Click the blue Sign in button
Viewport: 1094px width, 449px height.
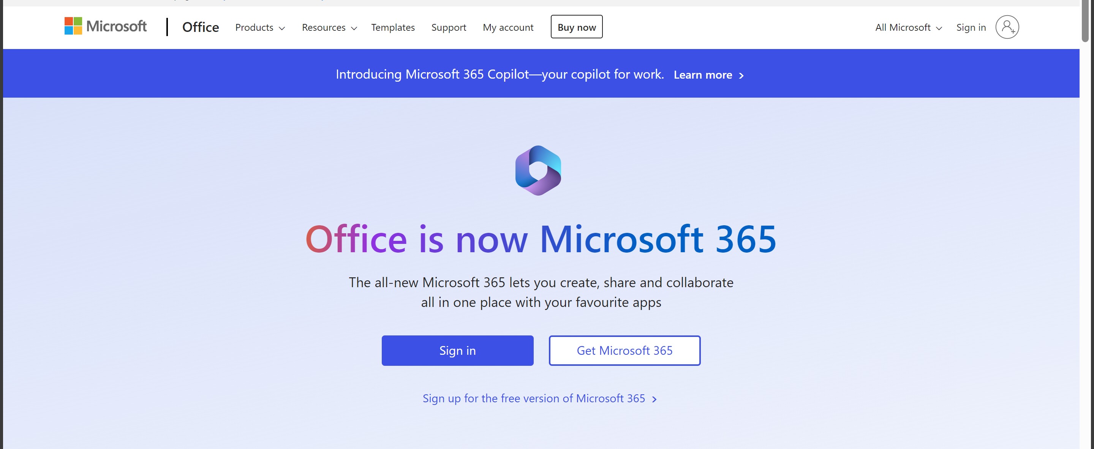457,351
